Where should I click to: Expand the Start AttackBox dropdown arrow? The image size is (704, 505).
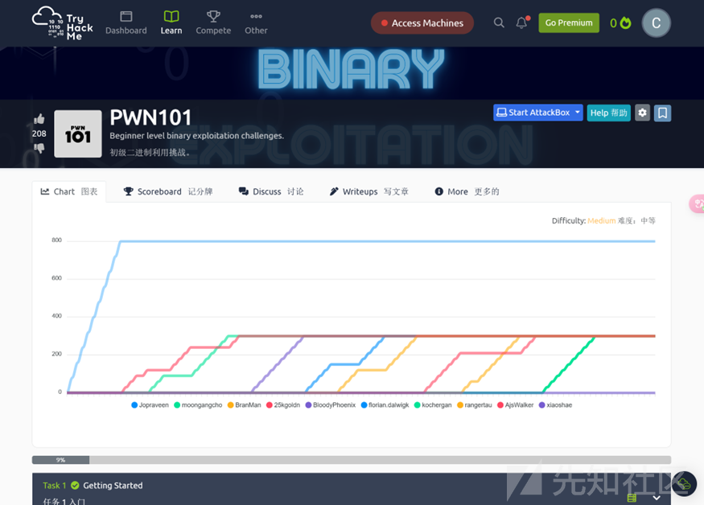pos(578,113)
